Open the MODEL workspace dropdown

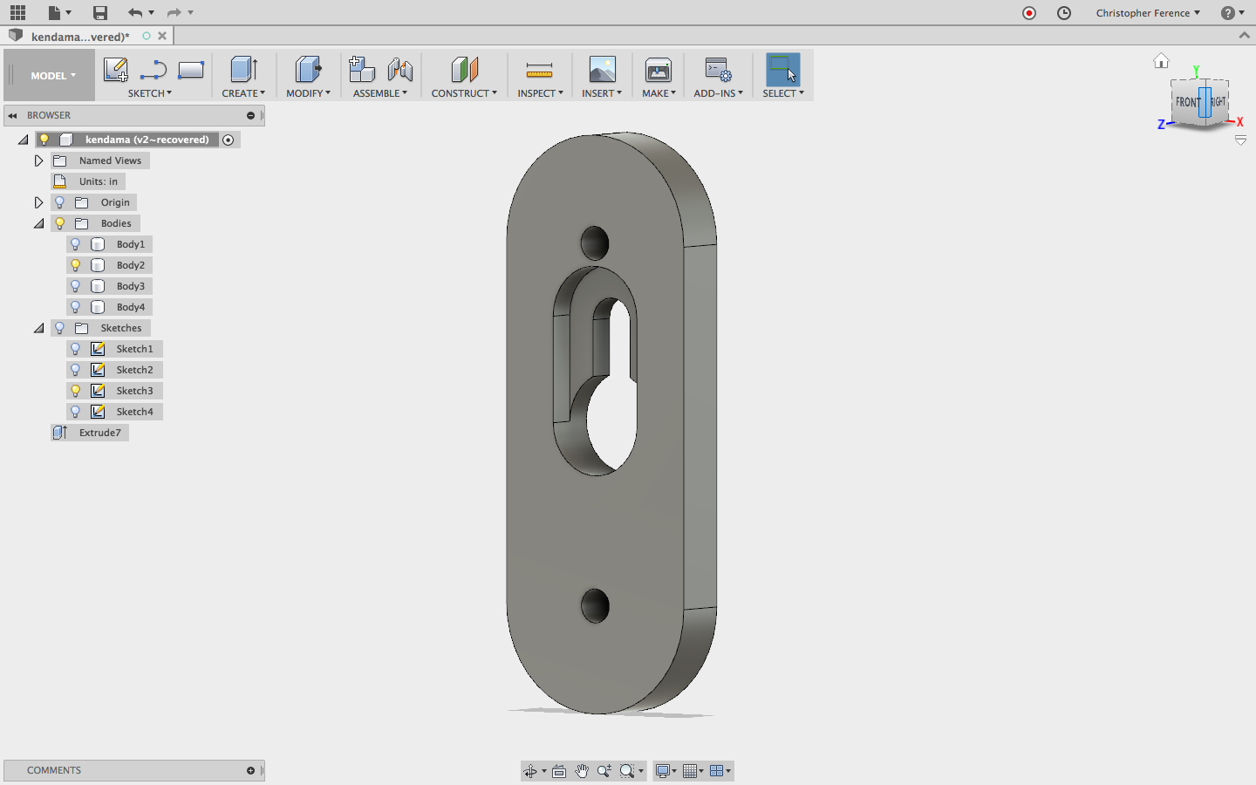pos(53,76)
